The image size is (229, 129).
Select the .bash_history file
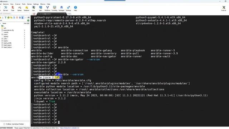tap(6, 47)
